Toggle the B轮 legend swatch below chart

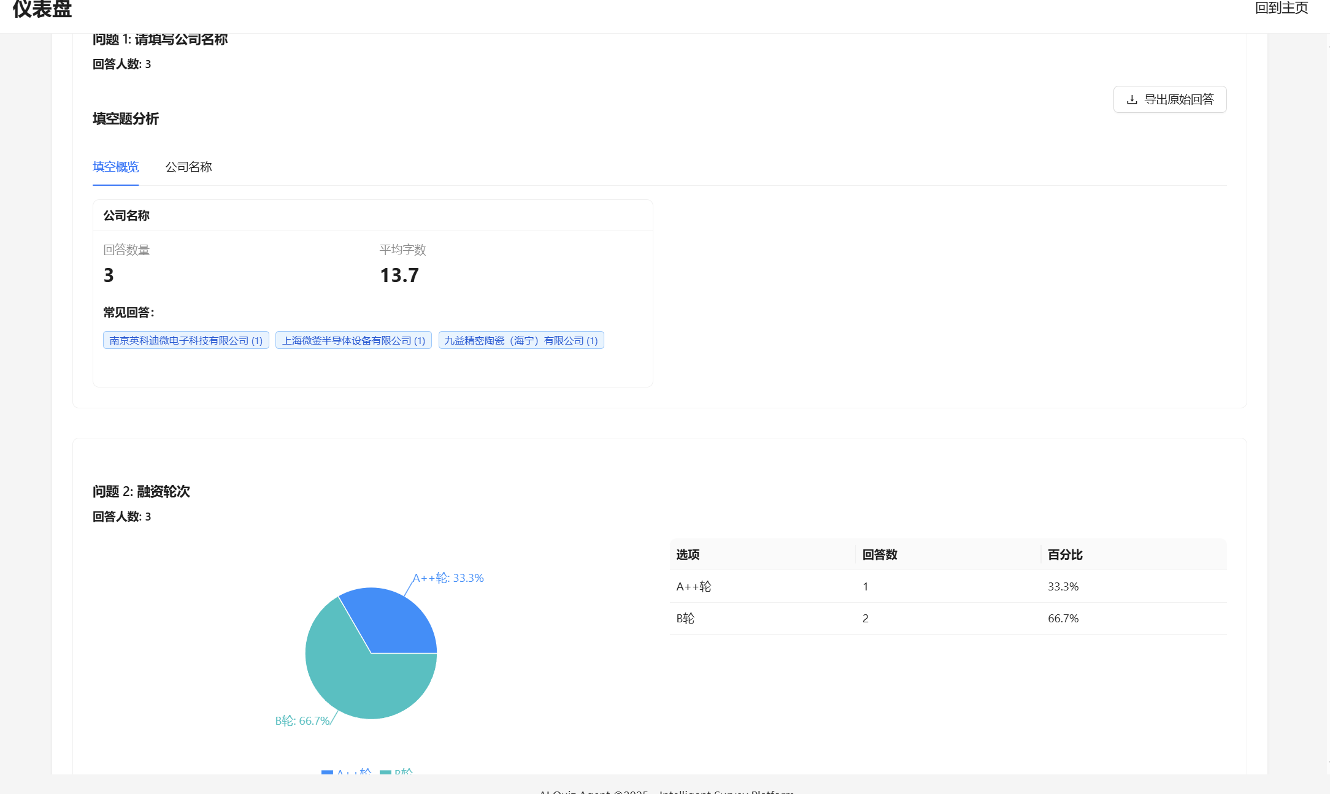point(385,773)
